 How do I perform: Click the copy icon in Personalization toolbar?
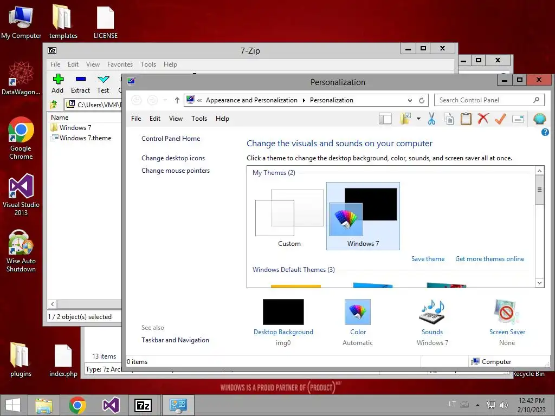click(x=448, y=119)
